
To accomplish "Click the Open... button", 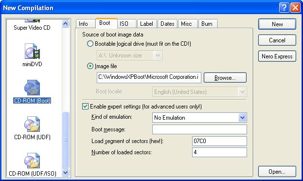I will coord(277,172).
